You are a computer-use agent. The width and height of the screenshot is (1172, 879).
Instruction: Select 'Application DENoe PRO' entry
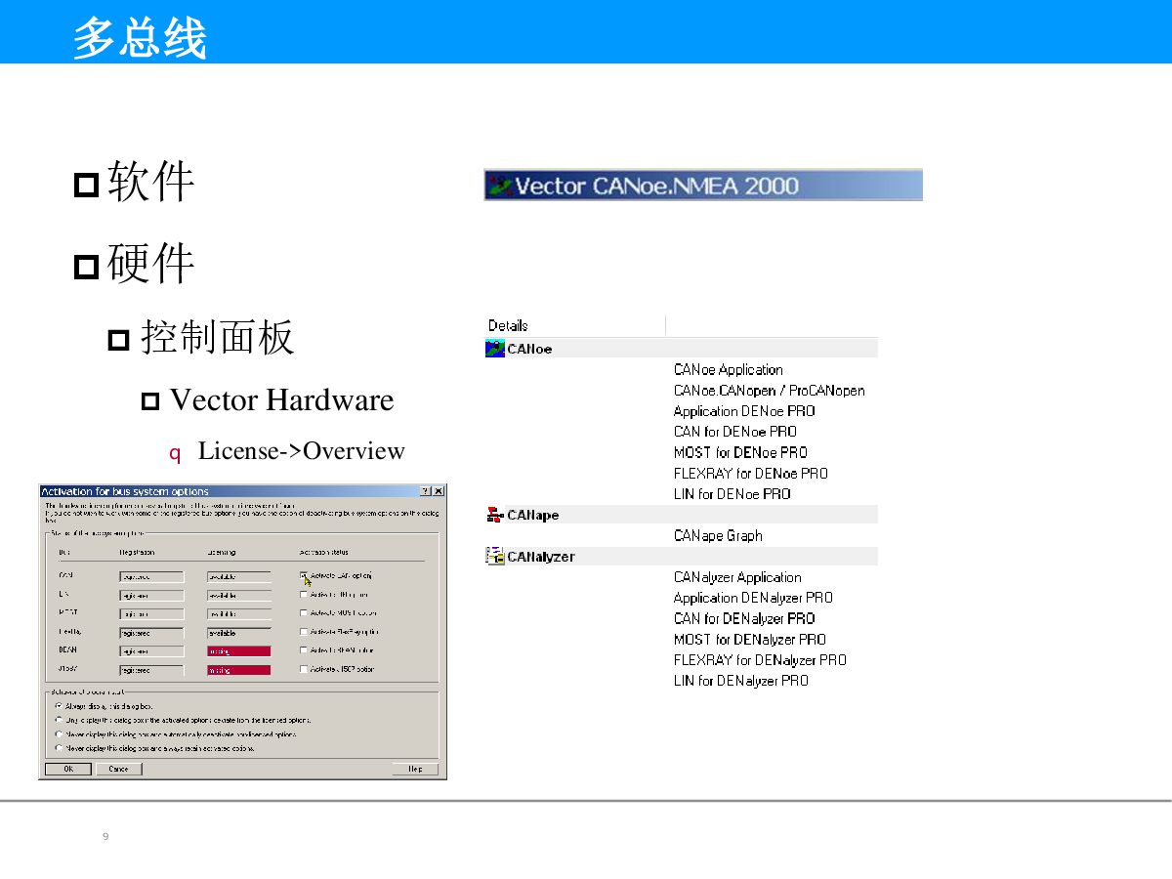(744, 410)
